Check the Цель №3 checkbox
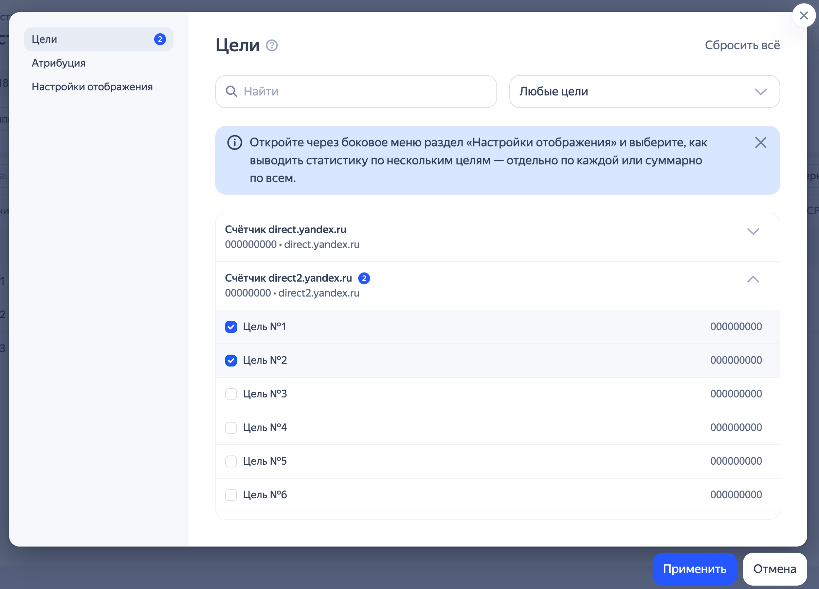 pos(231,394)
